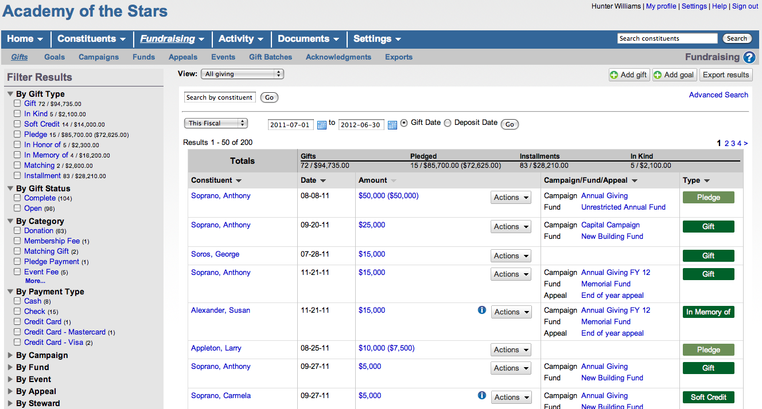Check the Donation category checkbox
This screenshot has width=762, height=409.
17,231
